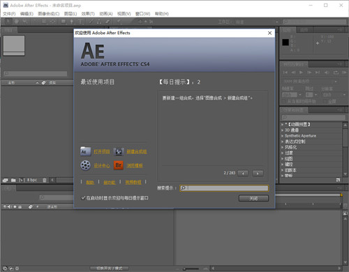Viewport: 349px width, 272px height.
Task: Select the Type (T) tool
Action: 80,22
